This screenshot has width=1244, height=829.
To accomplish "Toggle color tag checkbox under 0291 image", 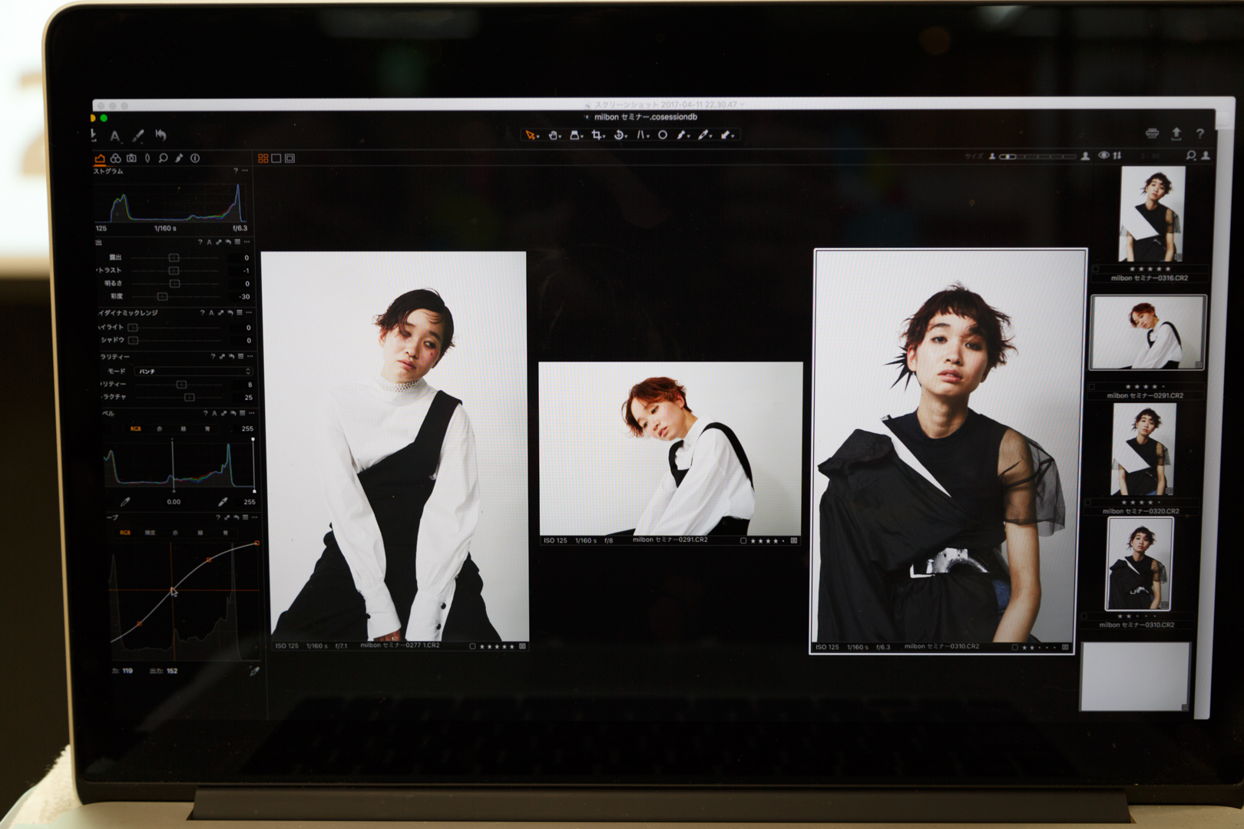I will tap(743, 541).
